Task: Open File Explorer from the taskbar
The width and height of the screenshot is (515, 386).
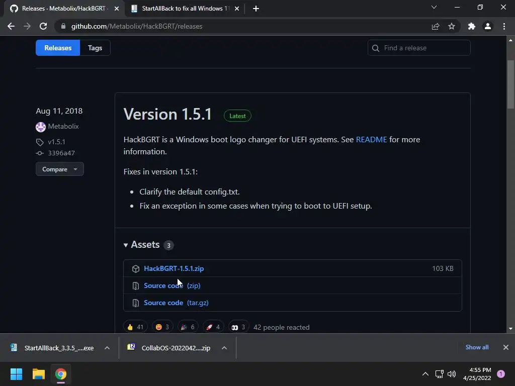Action: [38, 374]
